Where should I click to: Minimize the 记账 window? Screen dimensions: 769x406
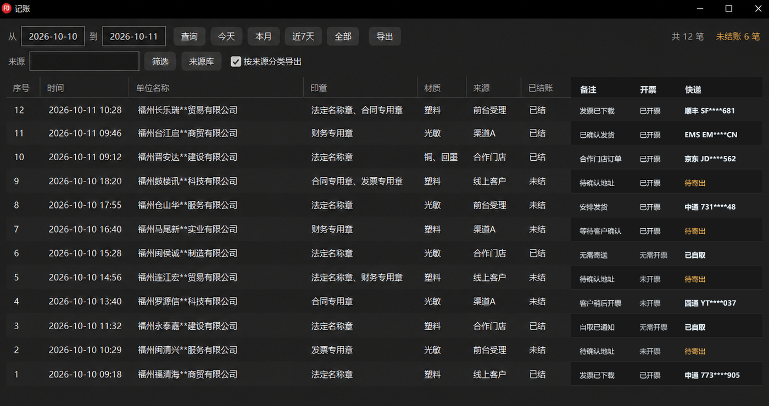(x=700, y=8)
